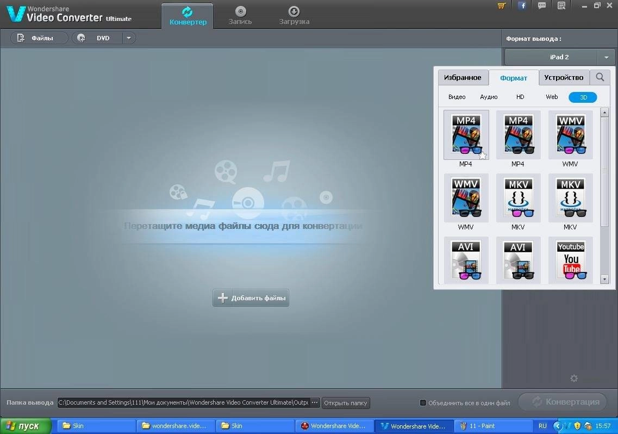The image size is (618, 434).
Task: Switch to the Конвертер tab
Action: [x=188, y=16]
